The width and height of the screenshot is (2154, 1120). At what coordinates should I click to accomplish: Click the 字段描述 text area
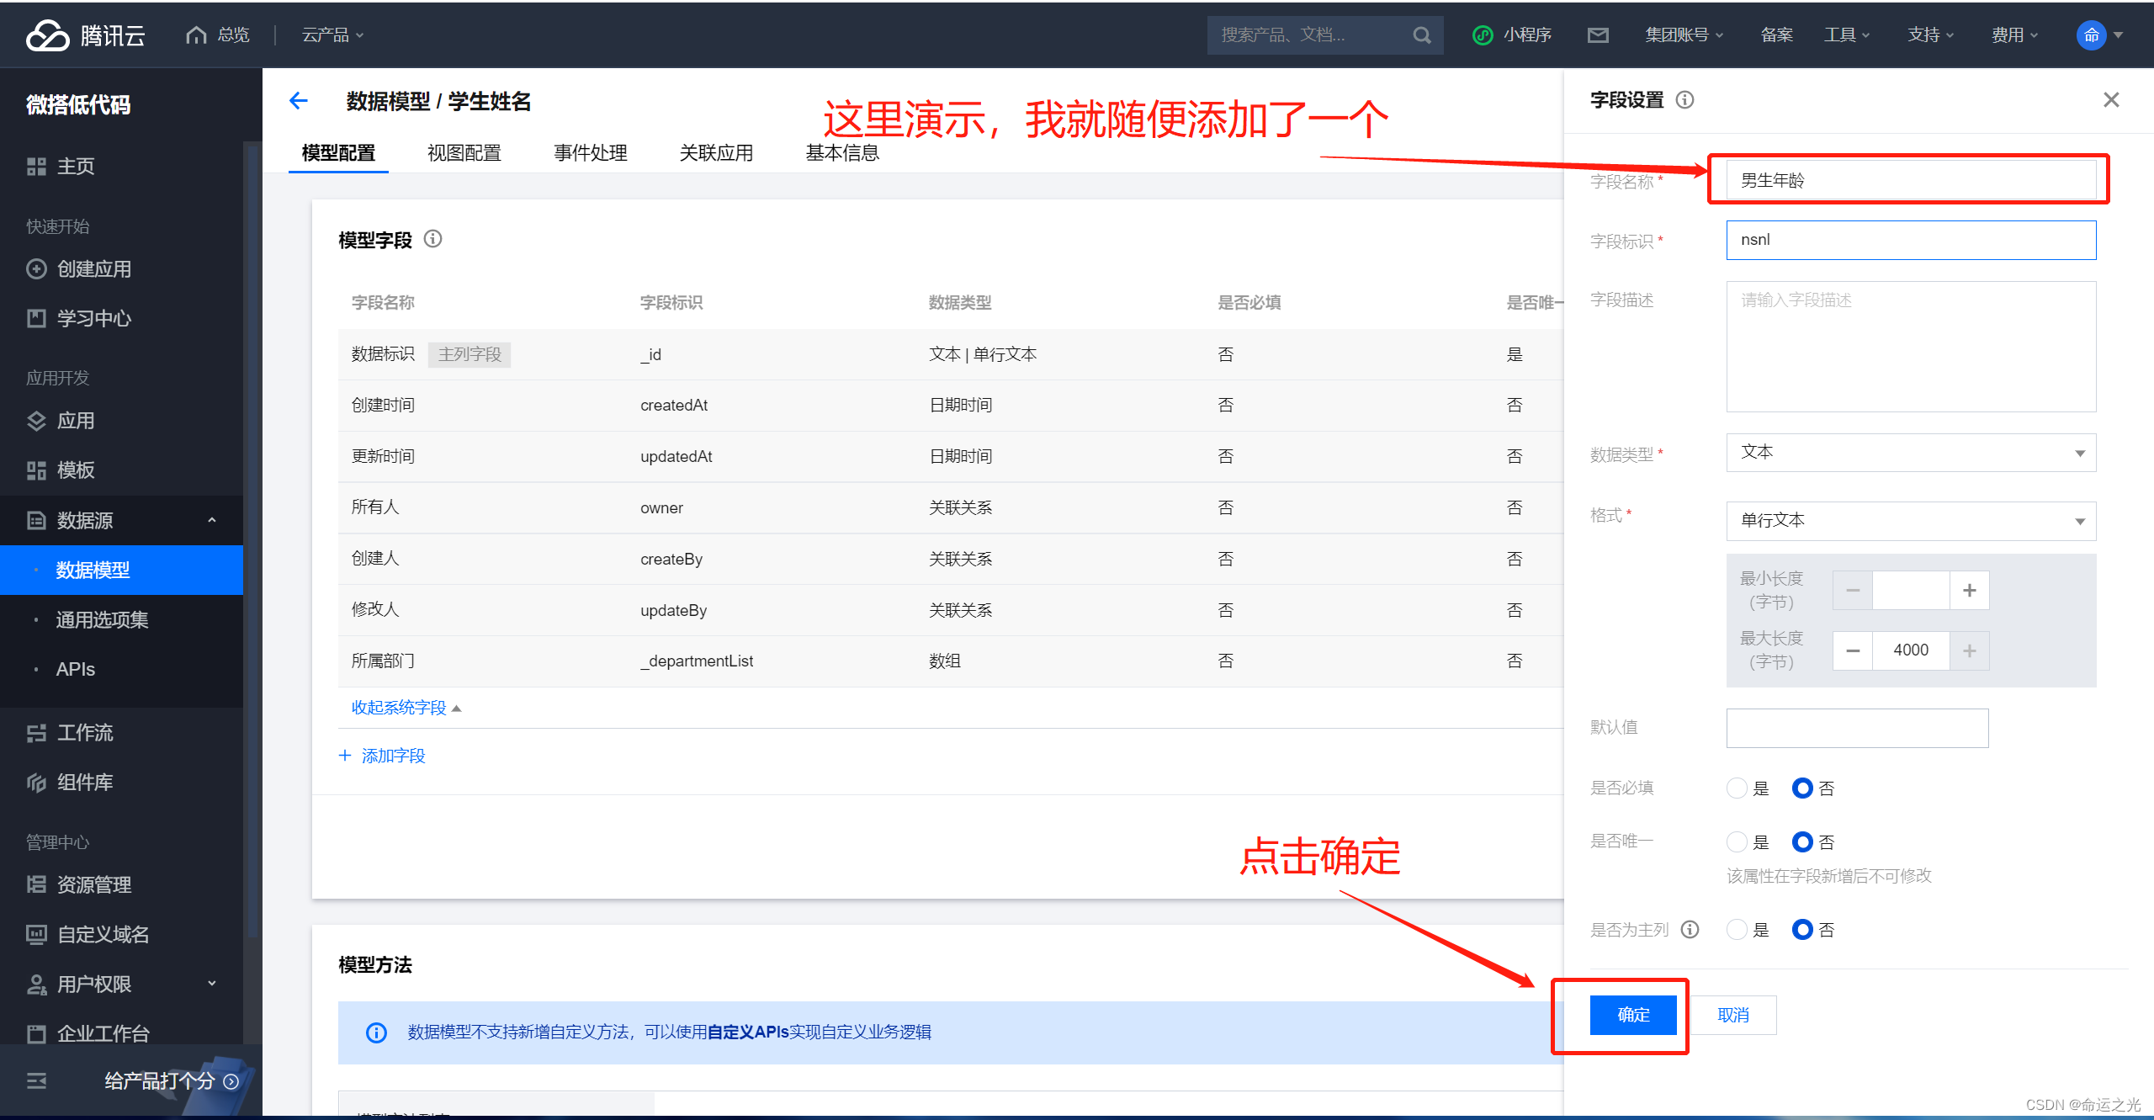[1910, 347]
